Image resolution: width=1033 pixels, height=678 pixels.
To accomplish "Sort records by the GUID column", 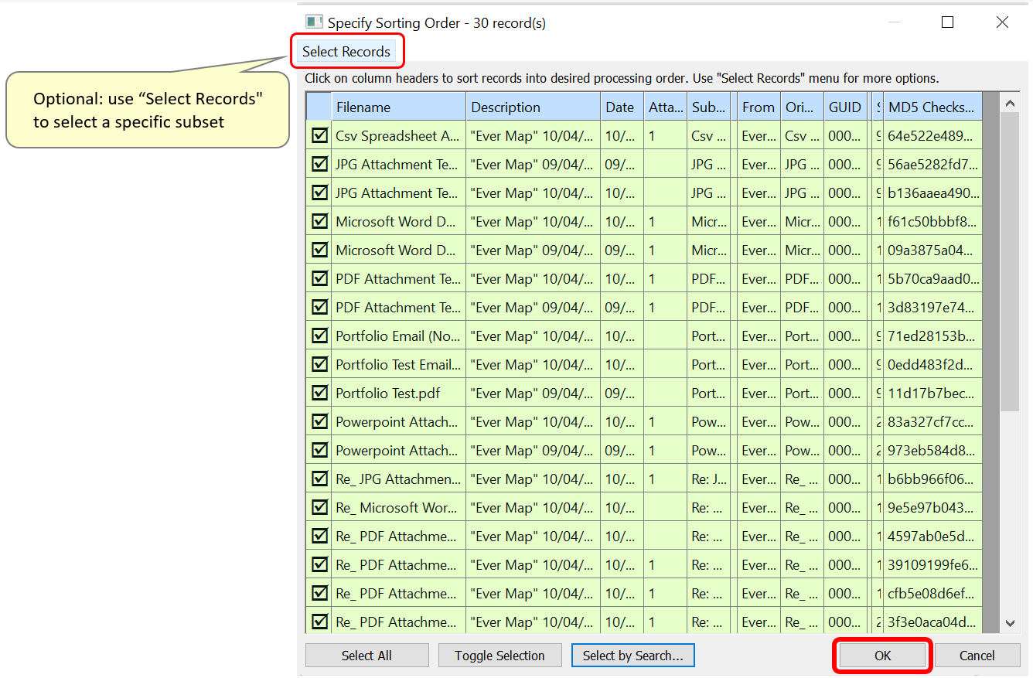I will point(845,107).
